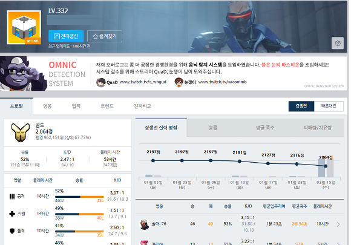Screen dimensions: 351x245
Task: Click the 2181점 chart data point
Action: pos(240,161)
